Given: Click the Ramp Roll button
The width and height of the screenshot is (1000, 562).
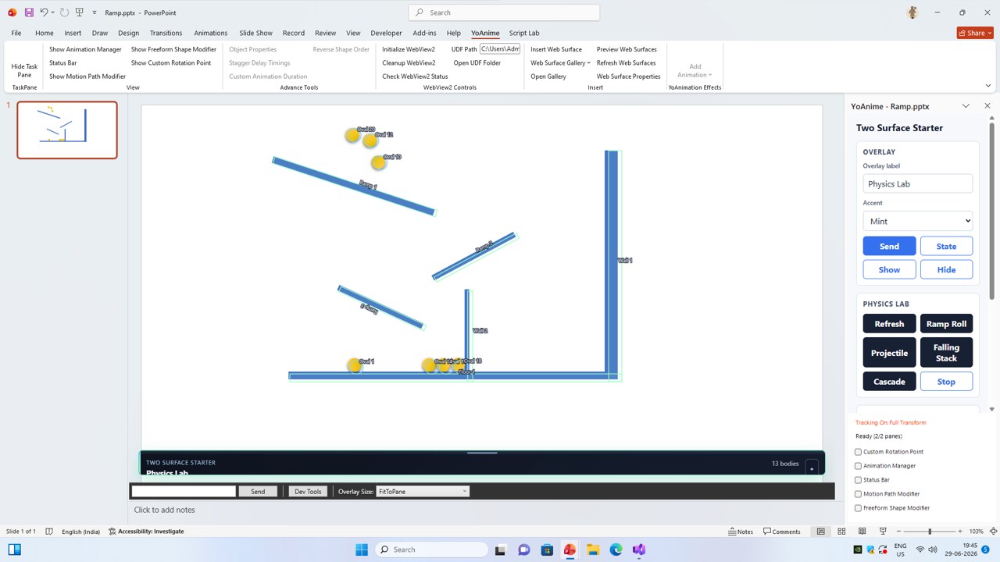Looking at the screenshot, I should coord(946,324).
